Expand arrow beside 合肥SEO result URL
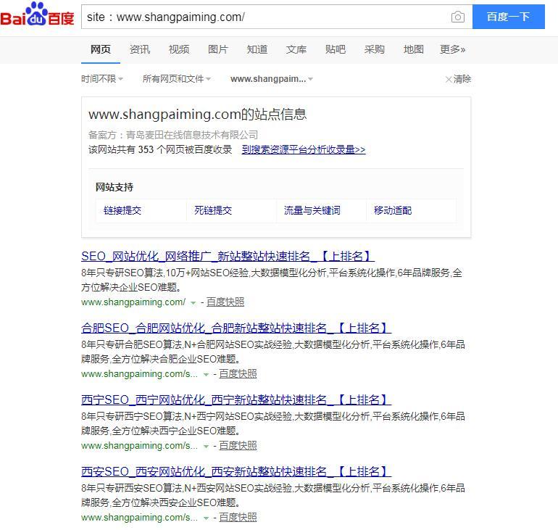558x530 pixels. click(x=206, y=375)
